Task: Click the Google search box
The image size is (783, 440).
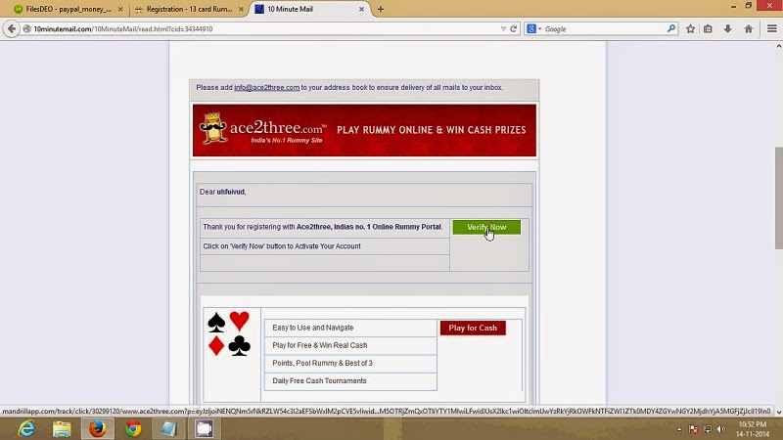Action: (604, 29)
